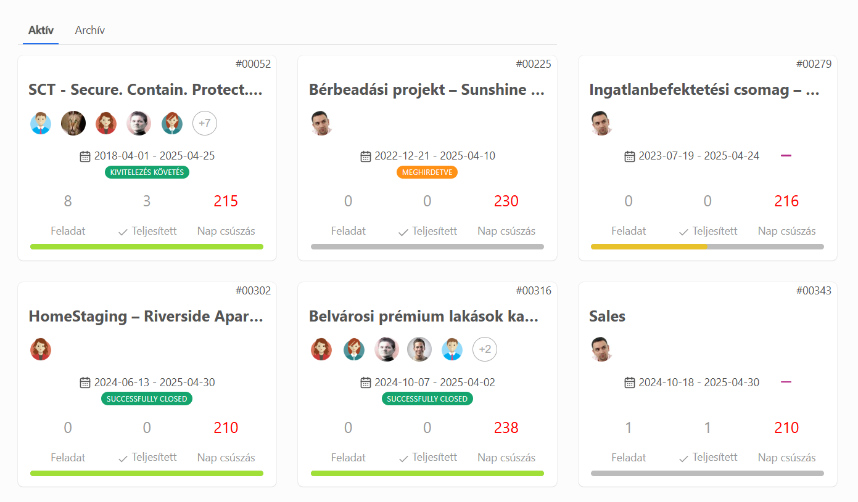Click the green progress bar on SCT card
The height and width of the screenshot is (502, 858).
tap(147, 246)
